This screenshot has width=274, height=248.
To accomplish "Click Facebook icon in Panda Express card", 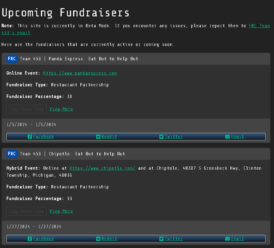I will (x=30, y=137).
